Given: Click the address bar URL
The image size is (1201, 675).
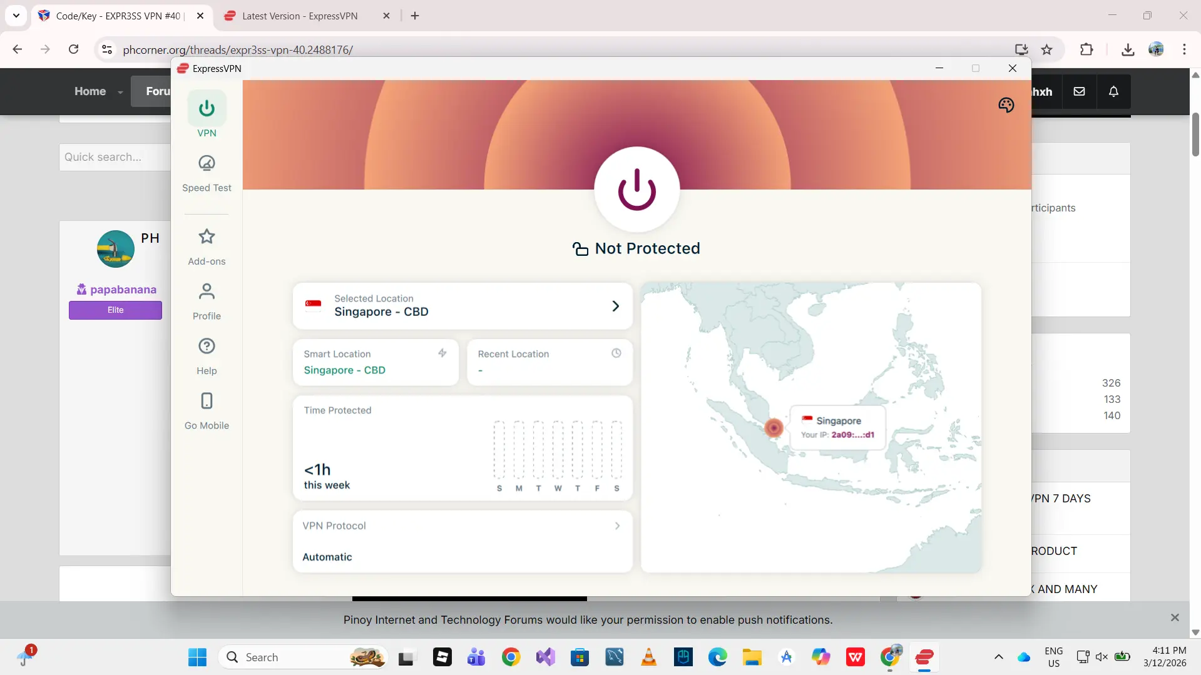Looking at the screenshot, I should pyautogui.click(x=238, y=49).
